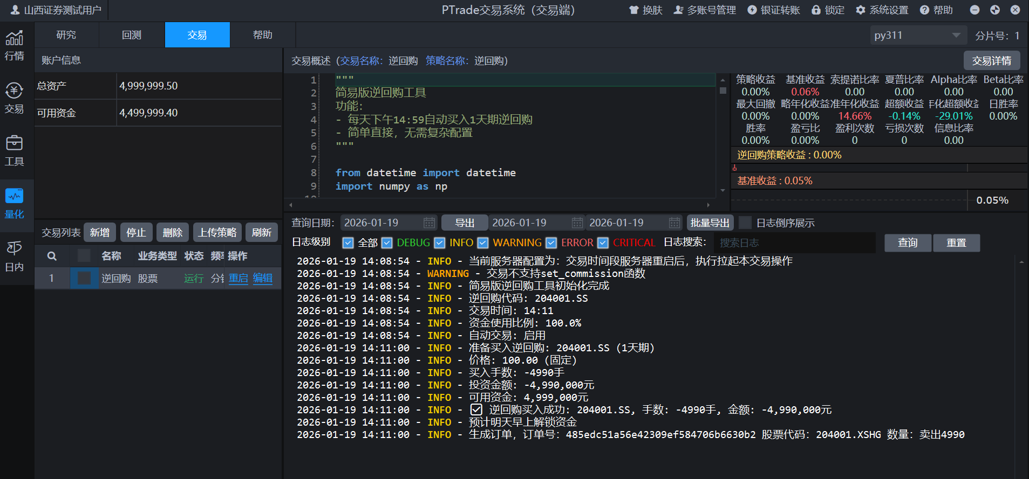Click search magnifier in 交易列表 header
The width and height of the screenshot is (1029, 479).
click(x=52, y=256)
